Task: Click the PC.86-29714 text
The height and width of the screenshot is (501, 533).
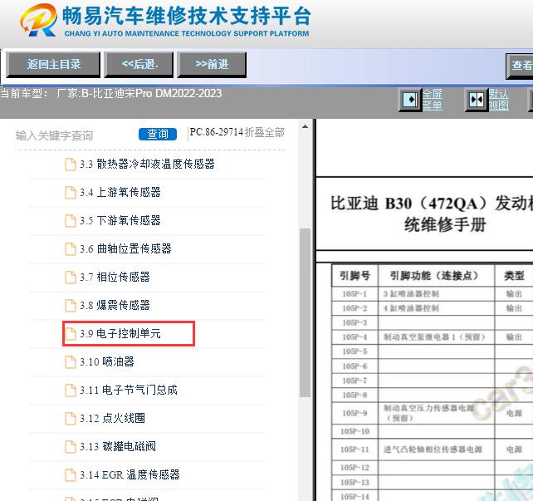Action: [x=217, y=132]
